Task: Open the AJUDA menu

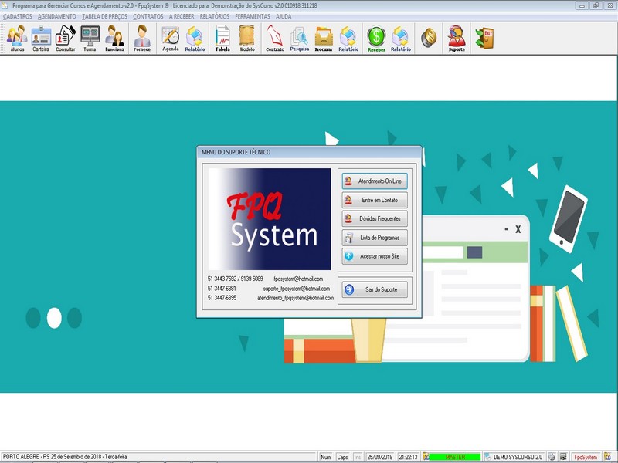Action: (x=284, y=16)
